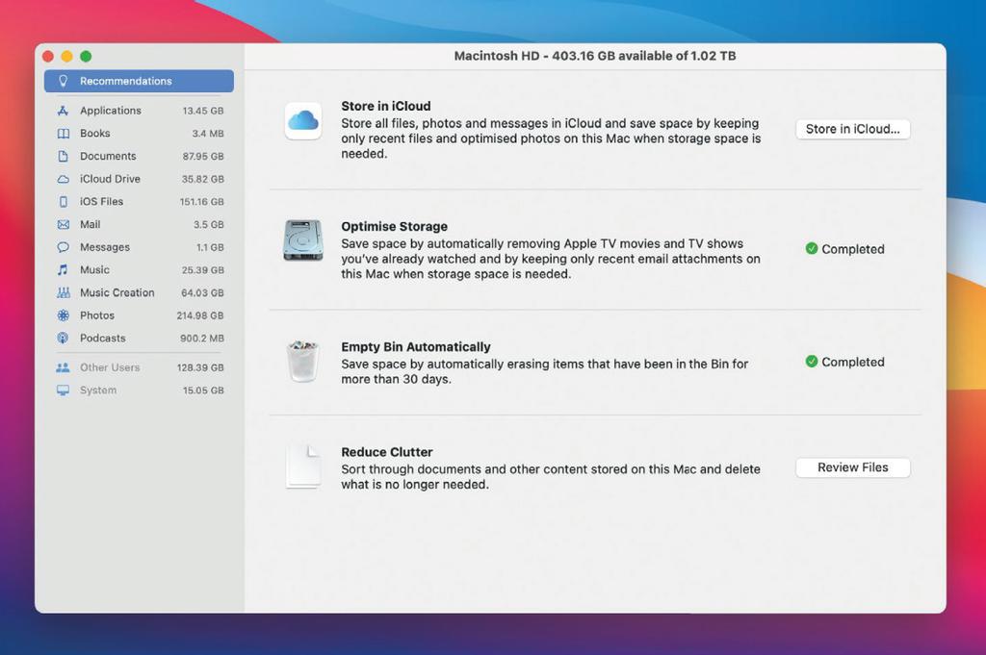Click the Reduce Clutter document icon
986x655 pixels.
coord(303,466)
